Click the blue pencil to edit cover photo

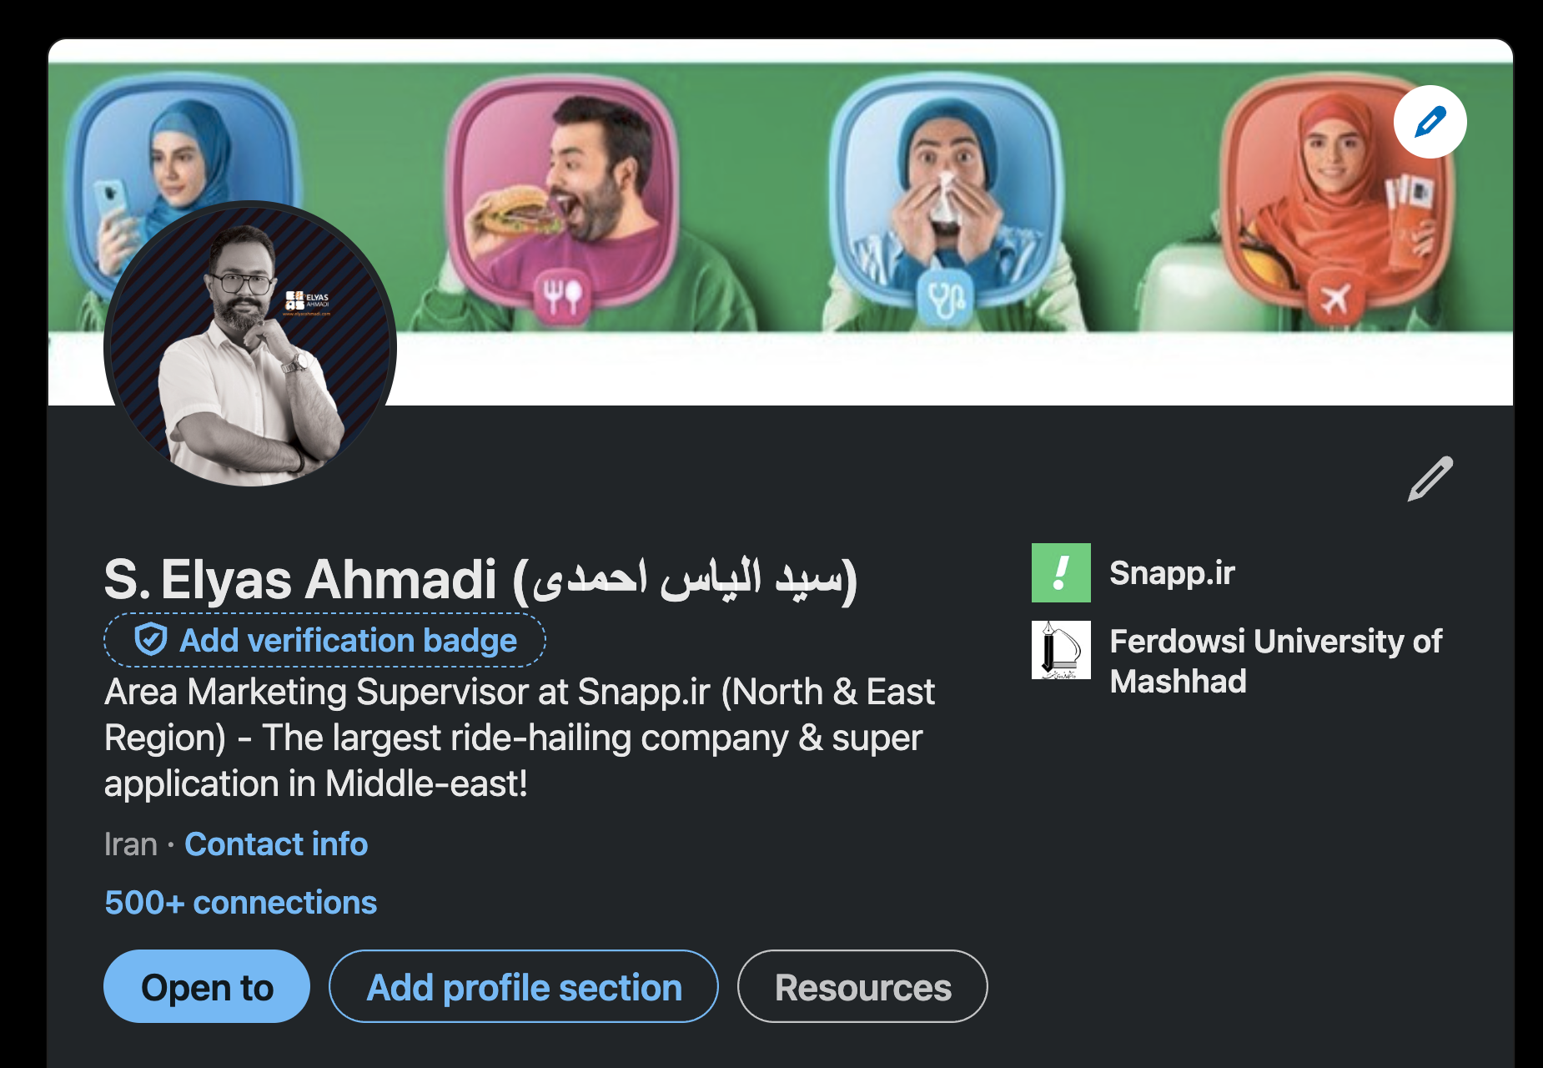1430,122
